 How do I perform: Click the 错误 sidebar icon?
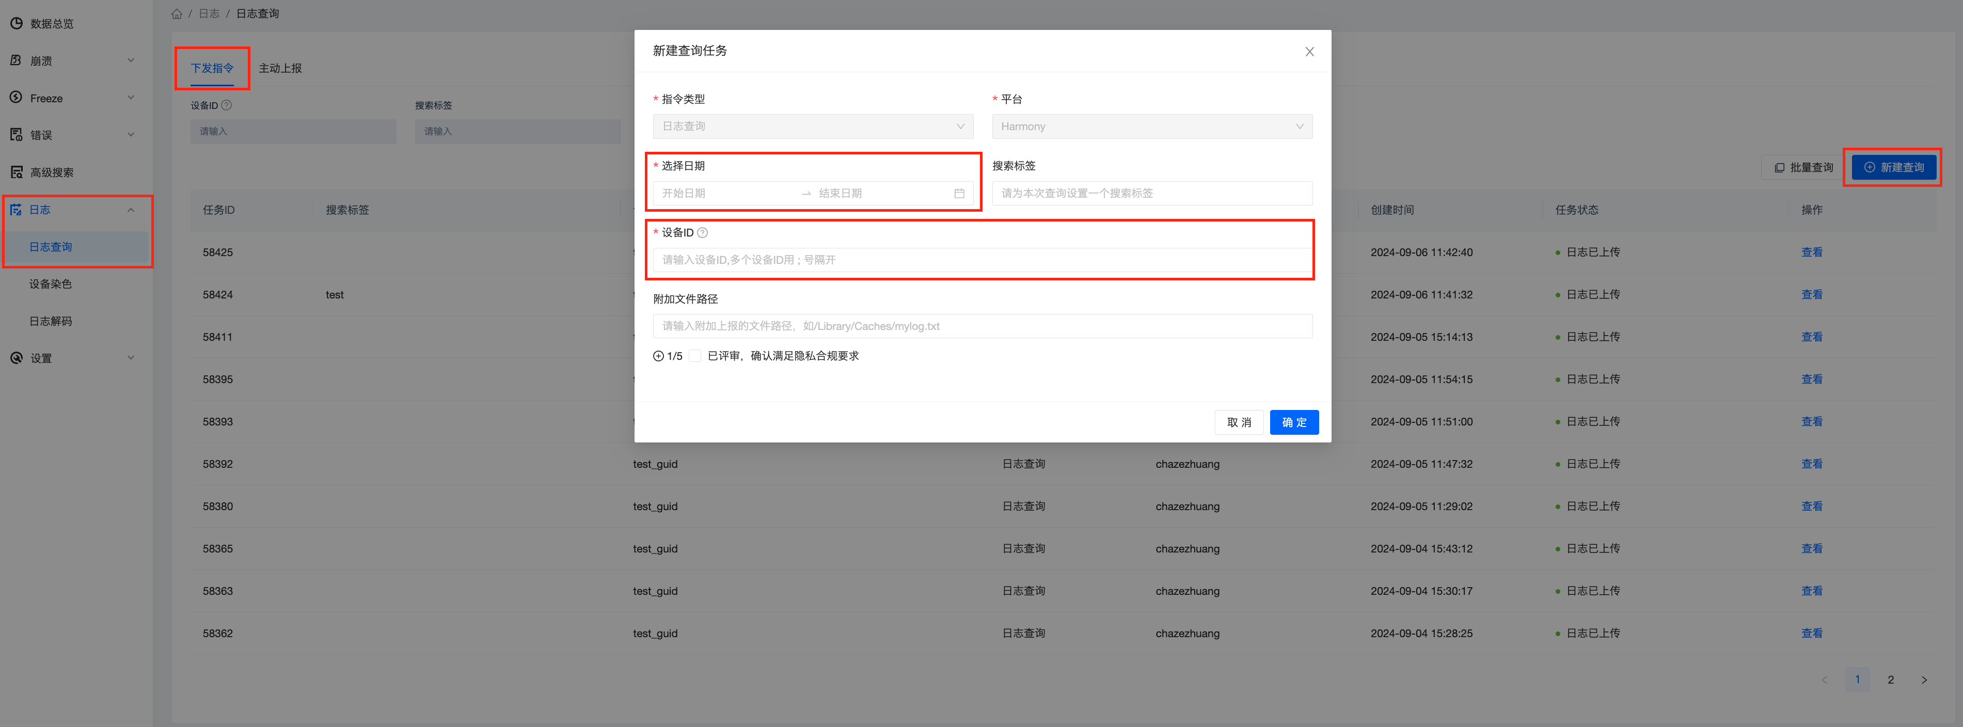tap(16, 135)
